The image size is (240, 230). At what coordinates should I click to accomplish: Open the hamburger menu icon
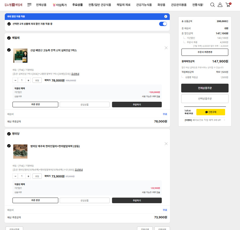(x=29, y=5)
